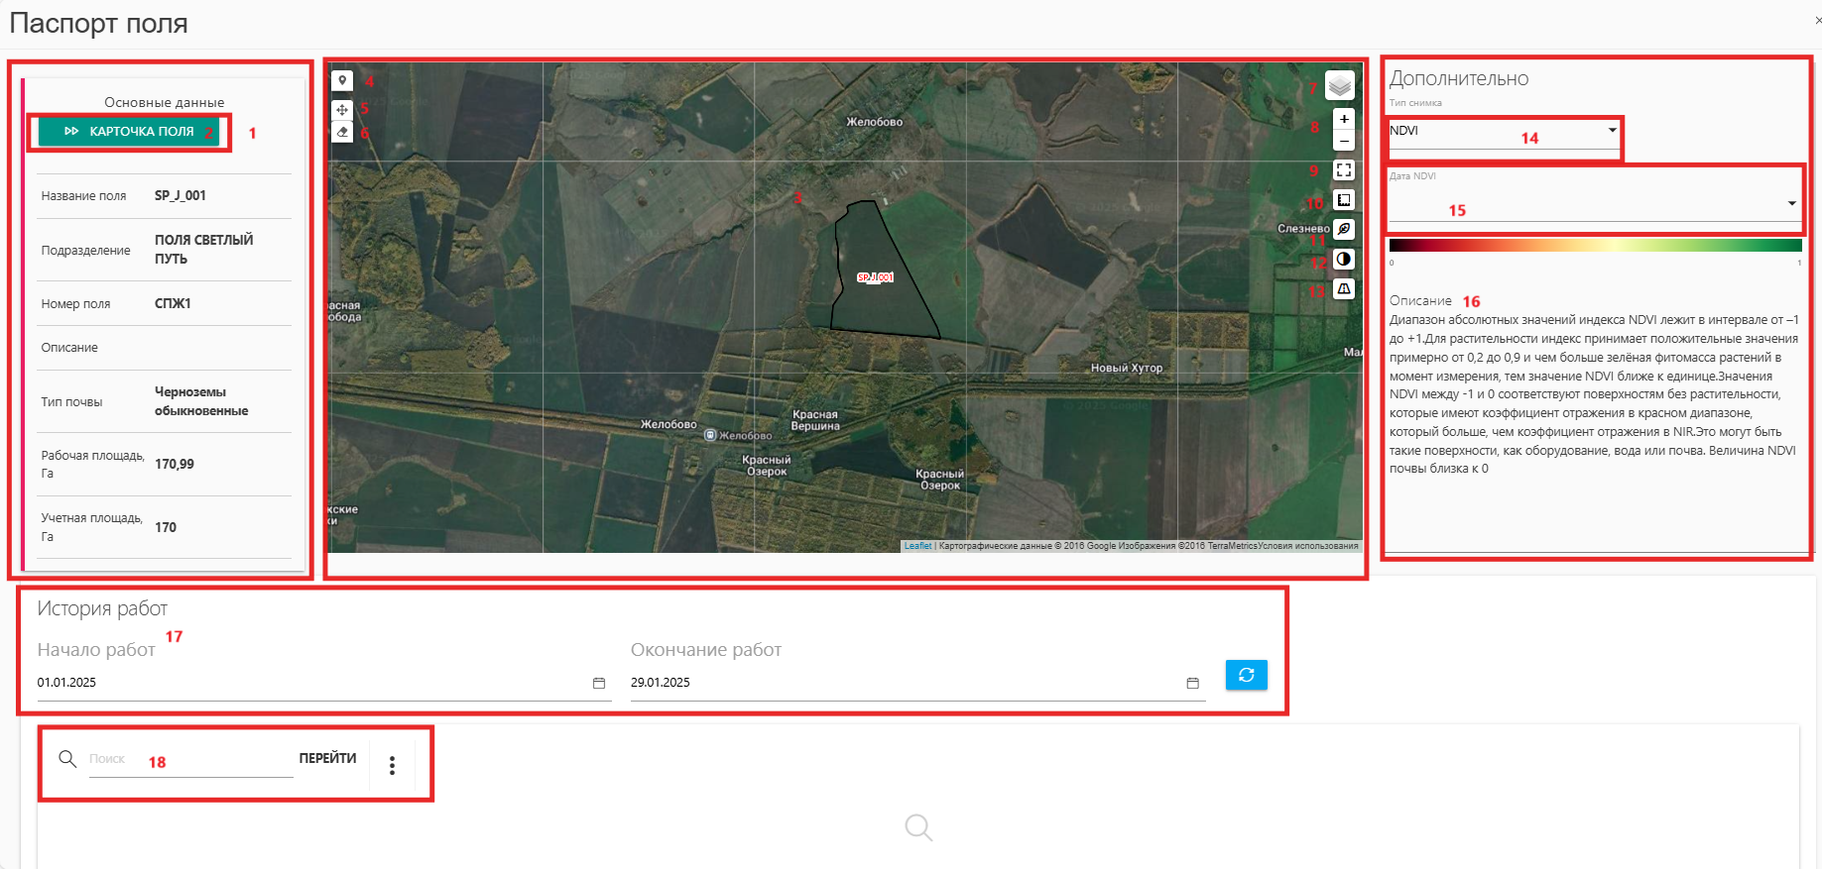
Task: Open the three-dot options menu
Action: coord(393,765)
